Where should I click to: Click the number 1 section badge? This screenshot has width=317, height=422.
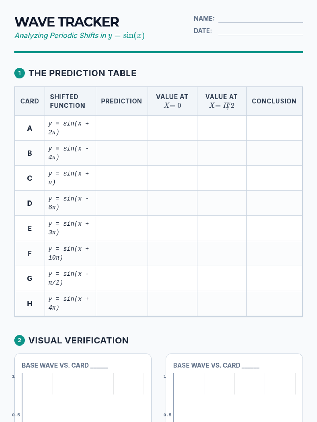point(19,73)
